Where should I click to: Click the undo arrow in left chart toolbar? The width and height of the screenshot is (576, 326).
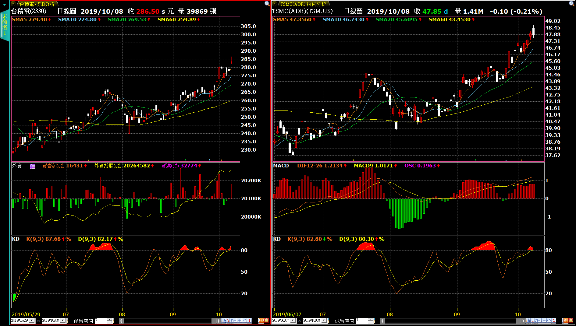[244, 321]
